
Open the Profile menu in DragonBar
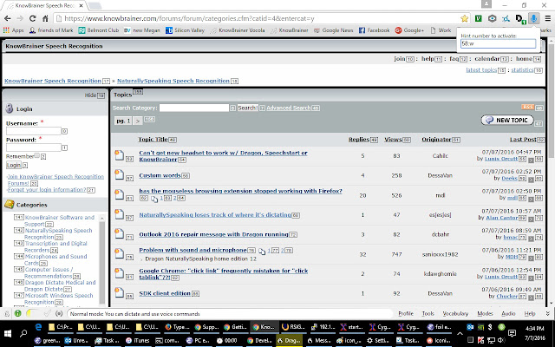(x=405, y=313)
